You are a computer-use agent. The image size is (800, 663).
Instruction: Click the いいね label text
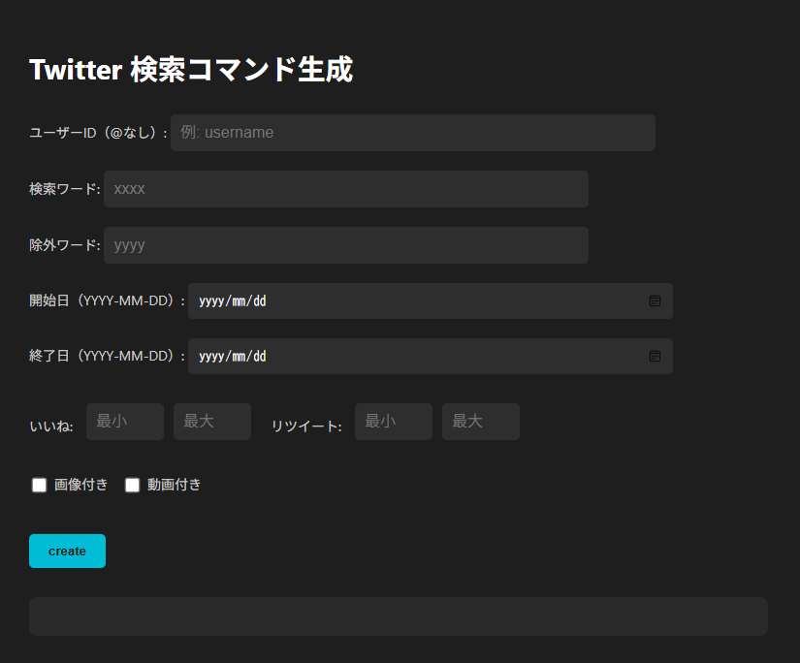[x=50, y=426]
